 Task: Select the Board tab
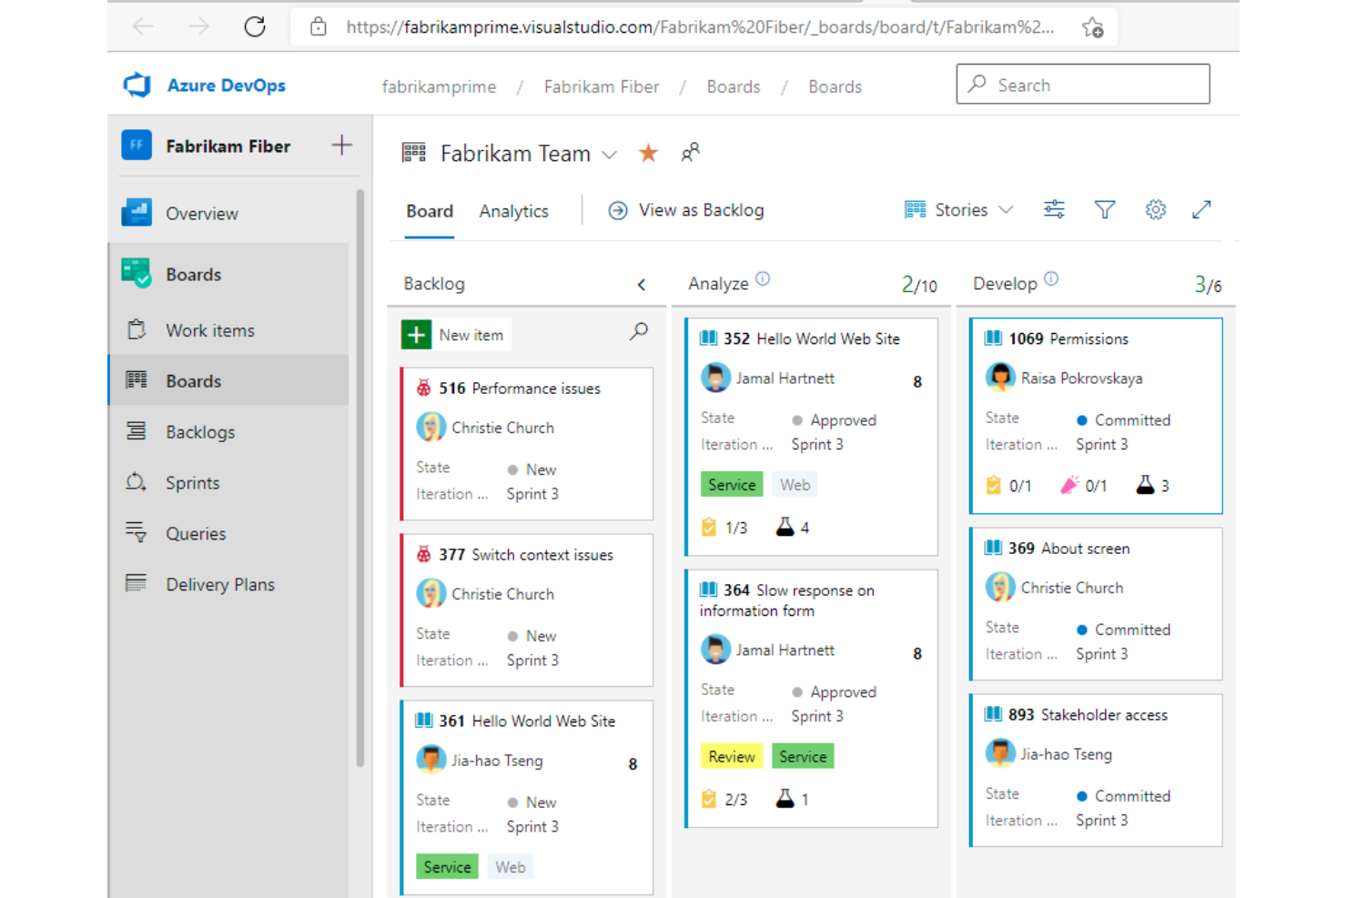[429, 210]
